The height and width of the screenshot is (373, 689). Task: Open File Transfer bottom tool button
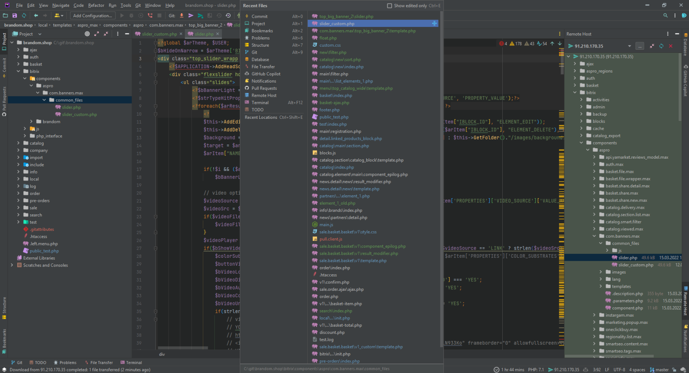tap(98, 363)
